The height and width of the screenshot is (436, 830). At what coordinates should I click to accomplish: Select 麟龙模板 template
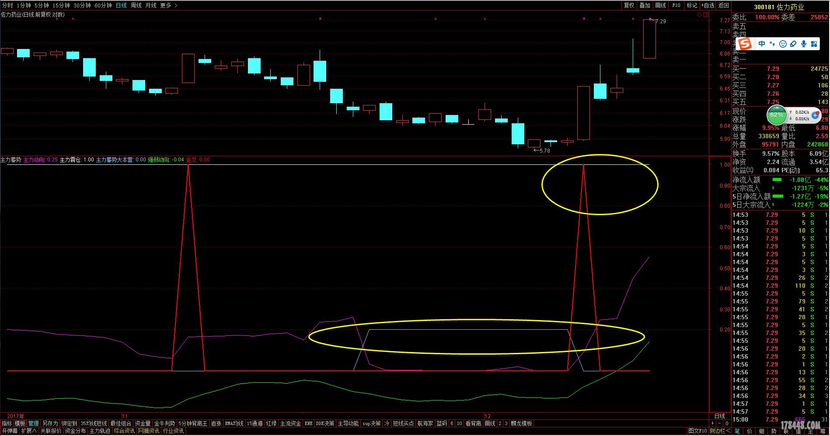521,423
